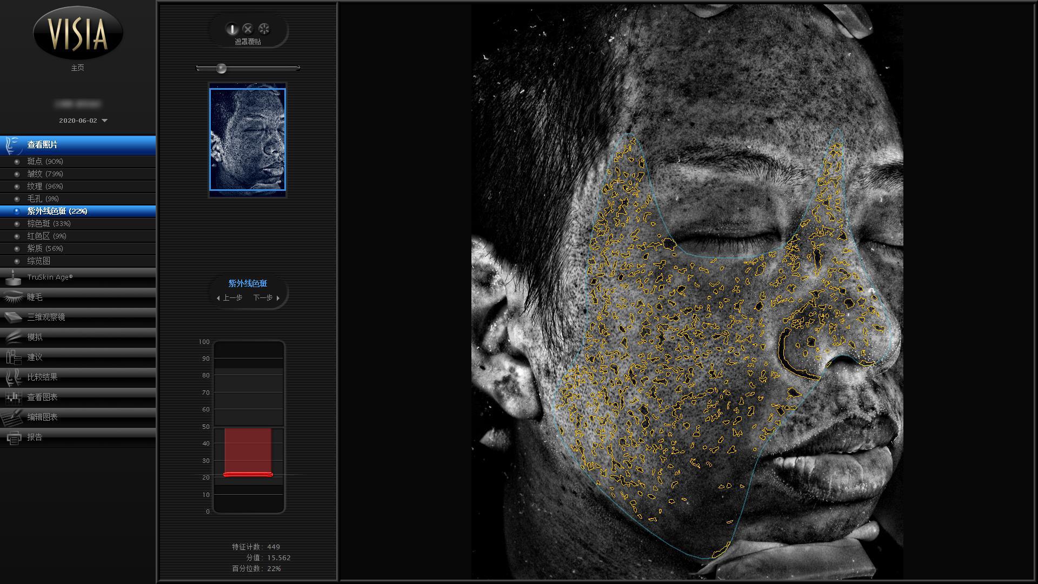Click the 遮罩覆贴 mask overlay label
The image size is (1038, 584).
(248, 42)
